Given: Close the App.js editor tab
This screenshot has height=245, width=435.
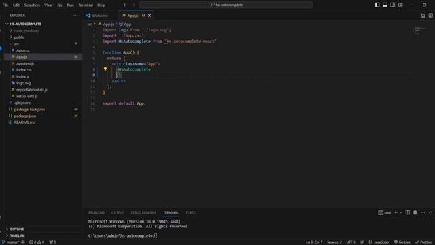Looking at the screenshot, I should coord(150,16).
